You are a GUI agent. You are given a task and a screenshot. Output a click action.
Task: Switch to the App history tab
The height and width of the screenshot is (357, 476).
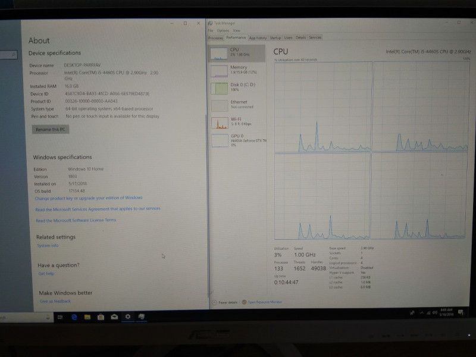coord(258,38)
